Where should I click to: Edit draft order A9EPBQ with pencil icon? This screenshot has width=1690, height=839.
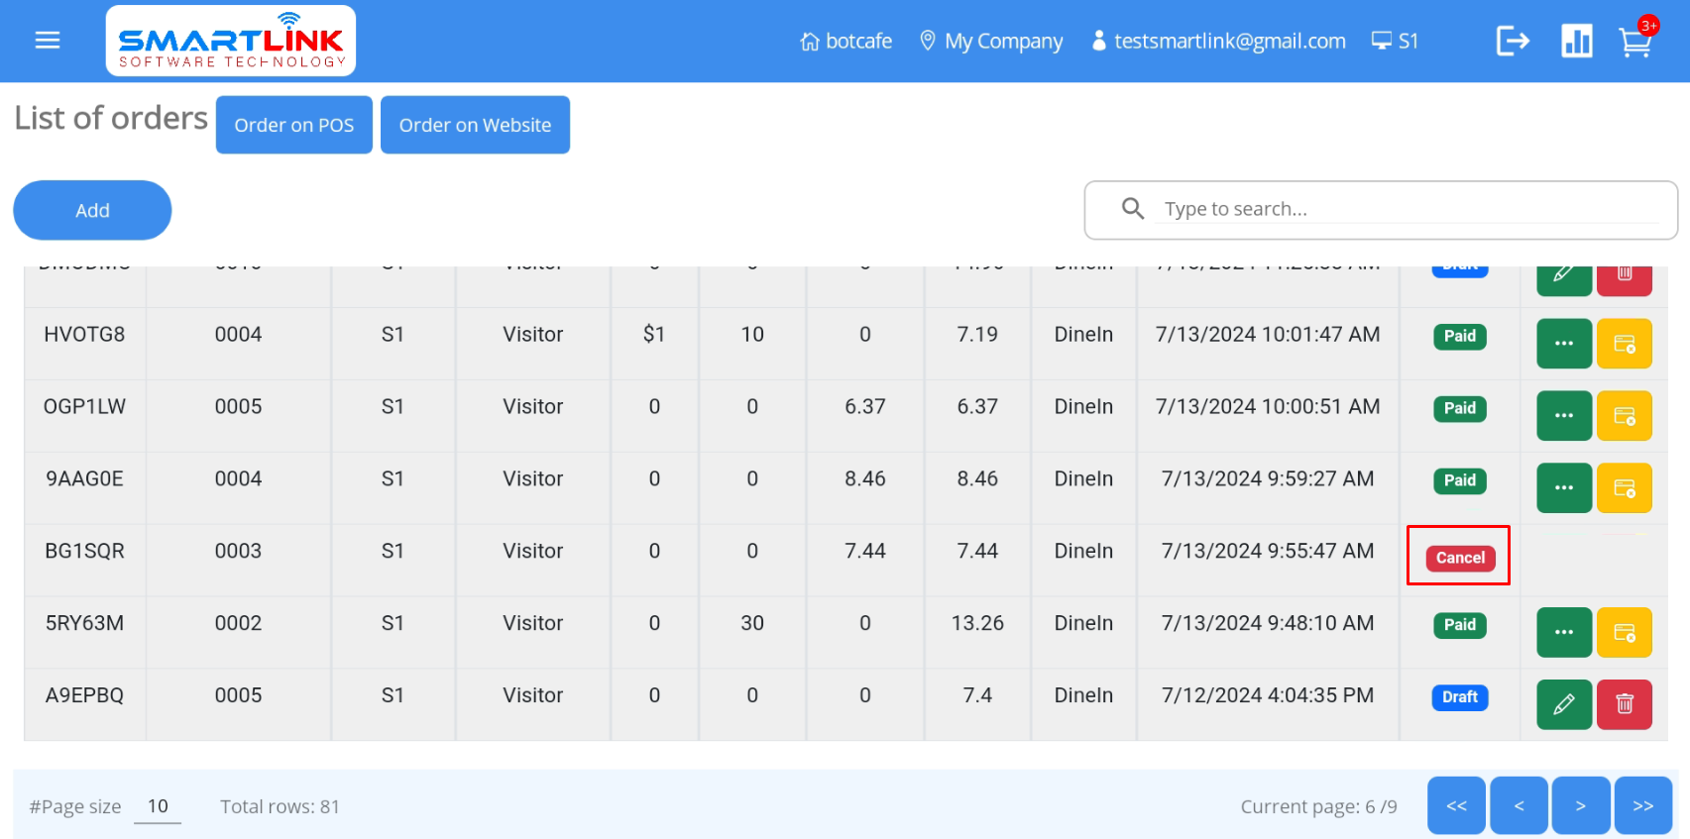pos(1564,704)
